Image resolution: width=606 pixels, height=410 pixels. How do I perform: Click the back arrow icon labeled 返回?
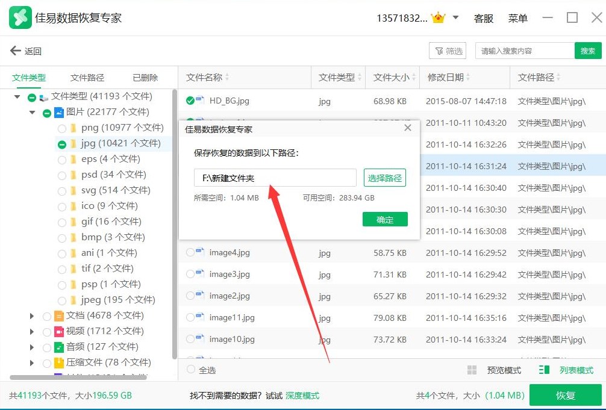pyautogui.click(x=16, y=51)
